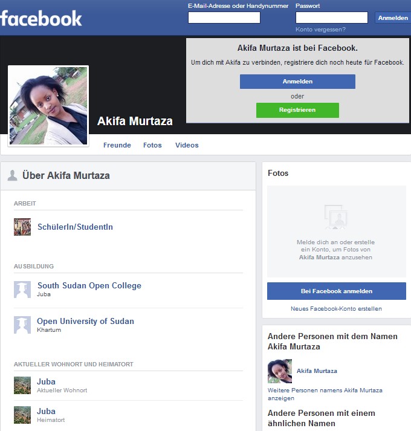Click the Akifa Murtaza name link in sidebar
The width and height of the screenshot is (411, 431).
pyautogui.click(x=317, y=371)
